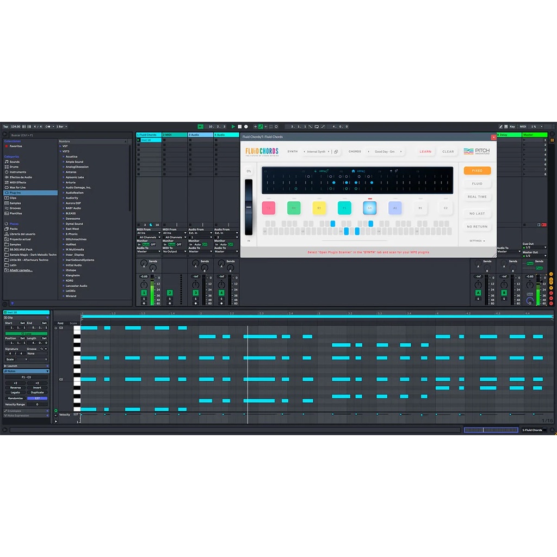The height and width of the screenshot is (557, 557).
Task: Arm the transport Record button
Action: click(x=246, y=126)
